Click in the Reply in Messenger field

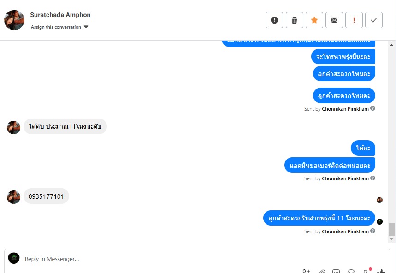[197, 259]
